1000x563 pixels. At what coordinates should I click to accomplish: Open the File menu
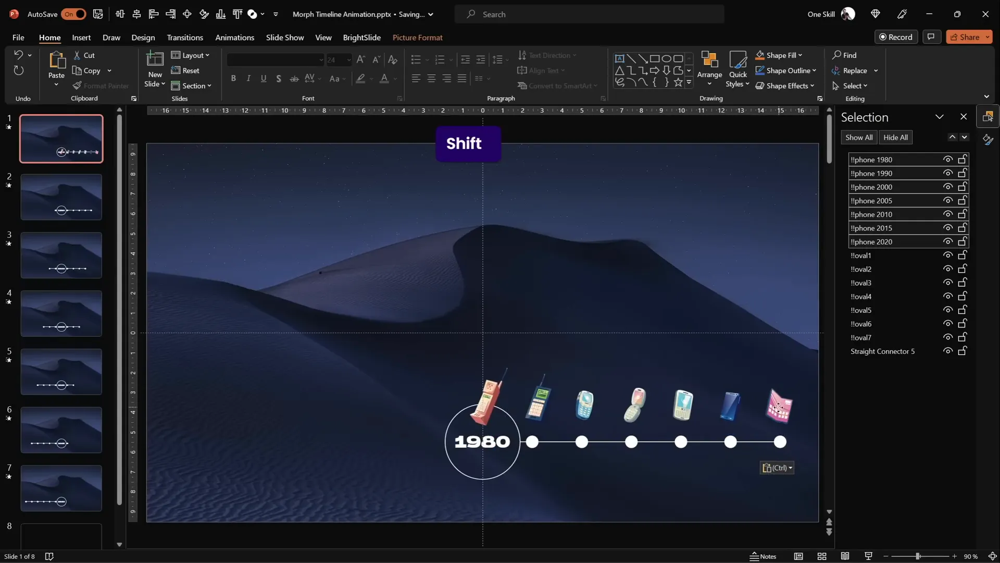[18, 37]
